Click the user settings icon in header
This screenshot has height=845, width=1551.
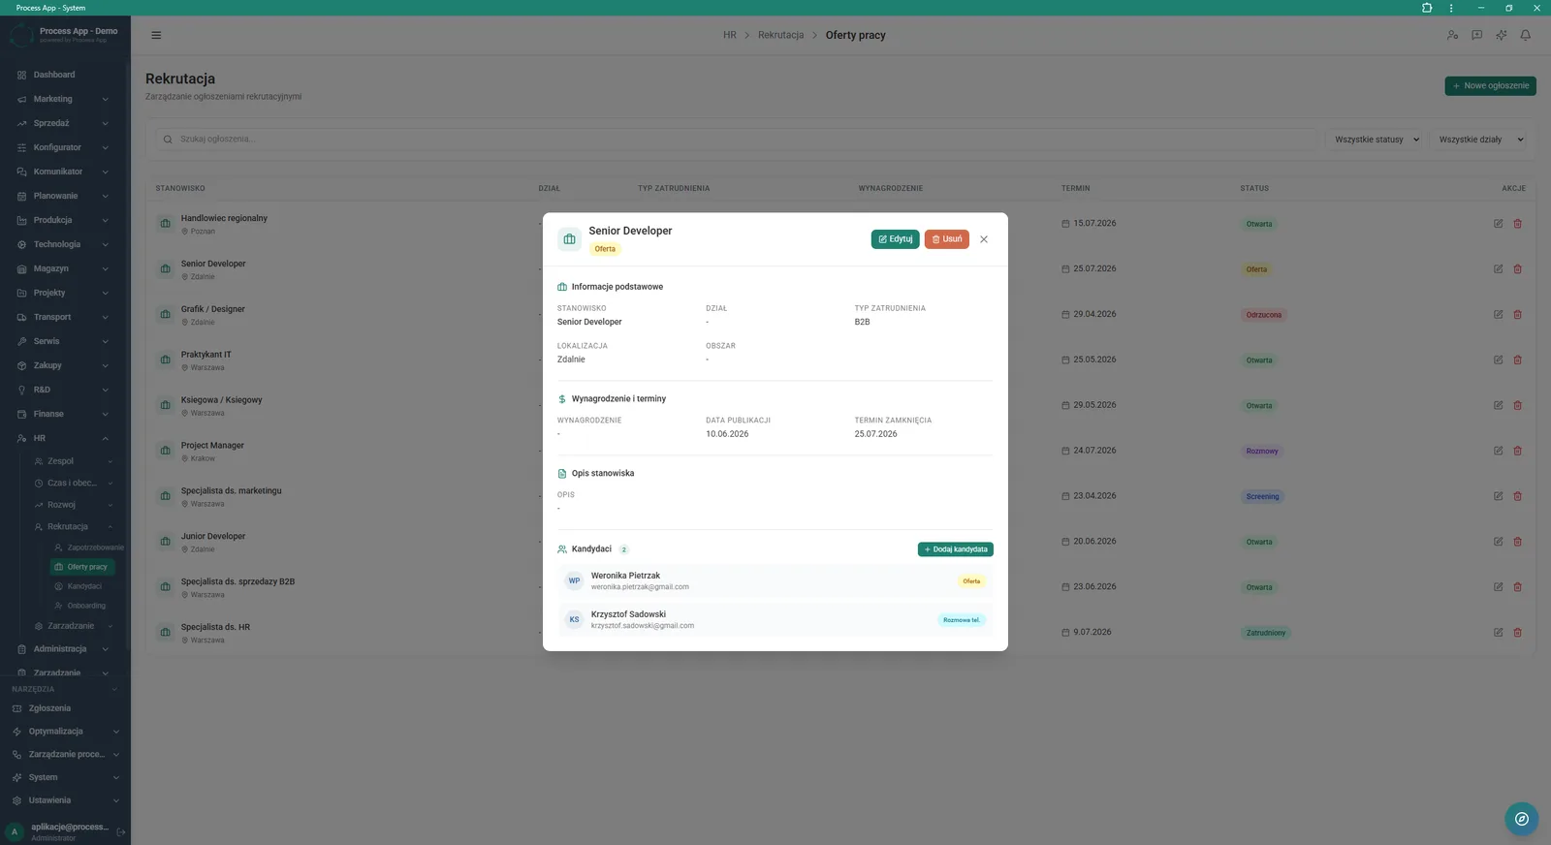[1452, 36]
